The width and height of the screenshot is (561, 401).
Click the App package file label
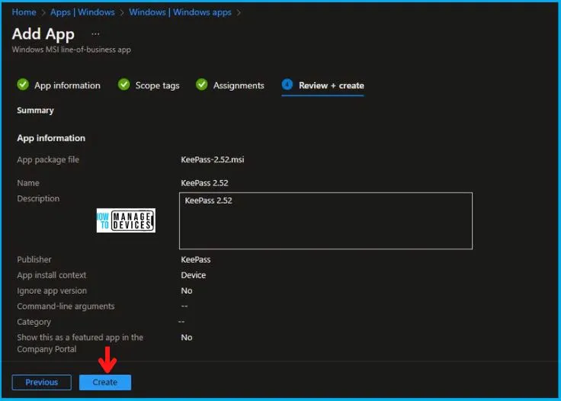48,160
